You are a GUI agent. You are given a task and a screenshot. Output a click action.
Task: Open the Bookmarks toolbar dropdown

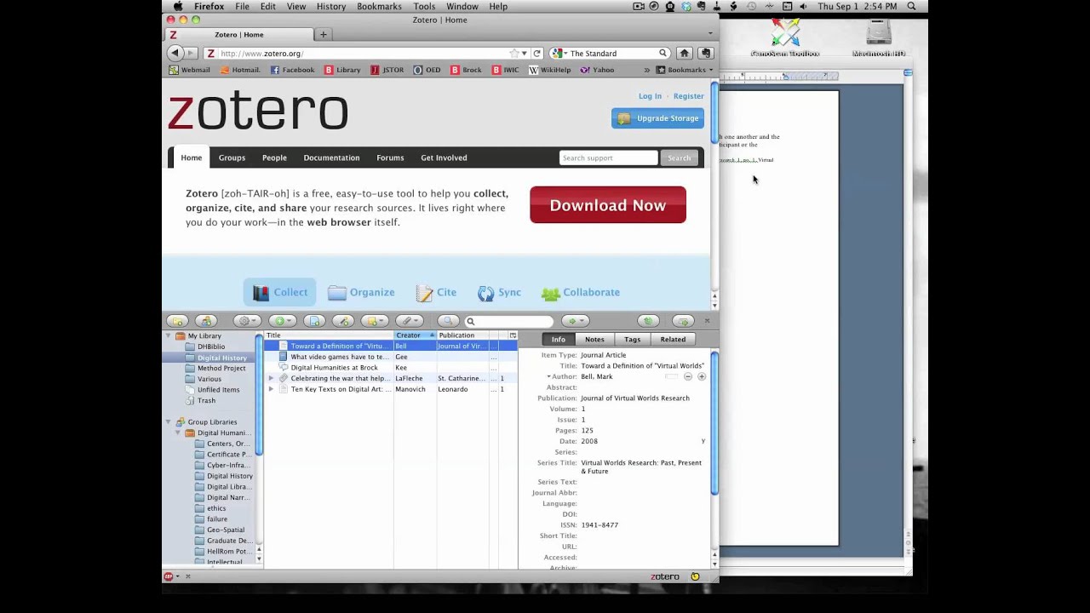click(x=686, y=70)
